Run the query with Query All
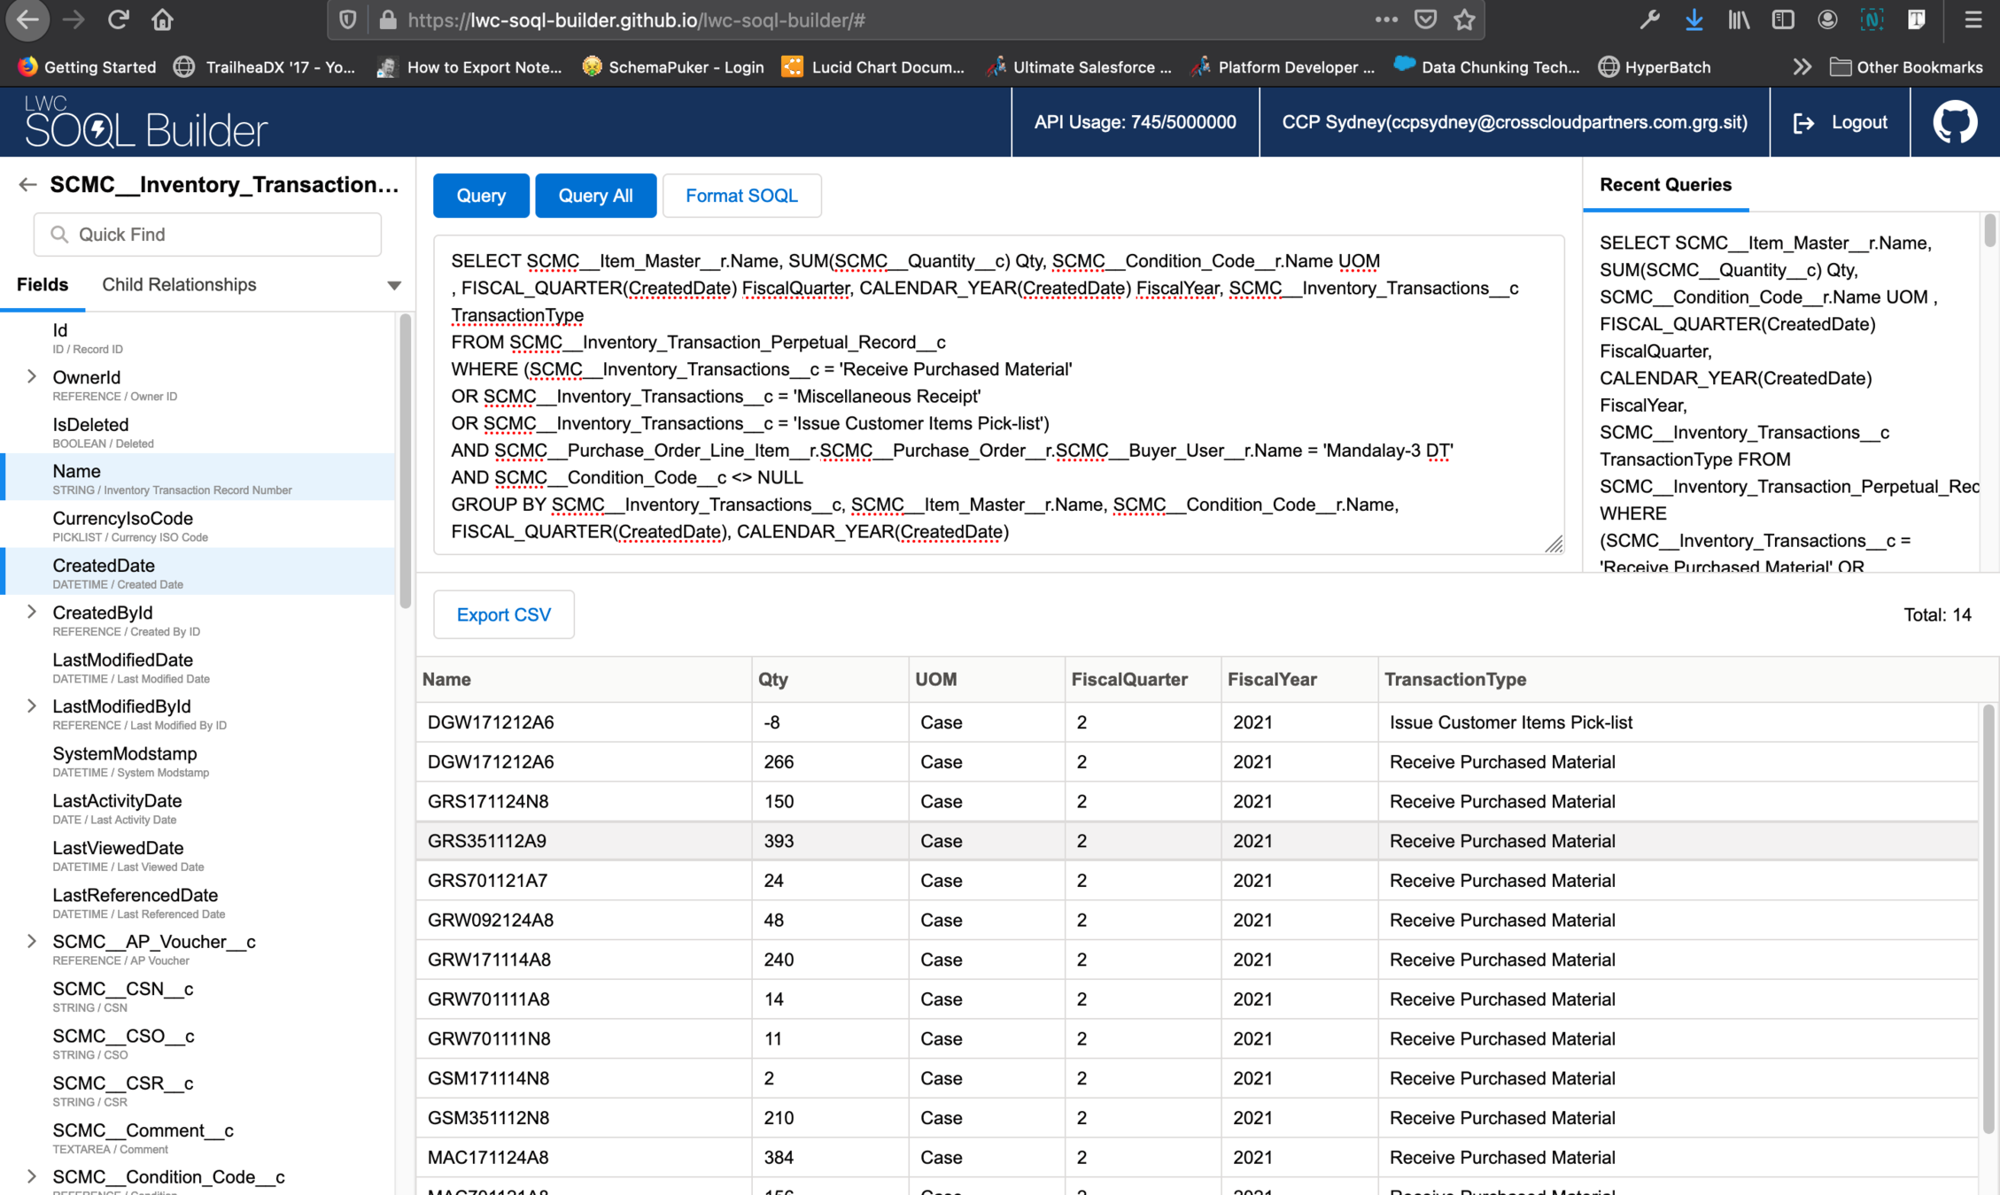The height and width of the screenshot is (1195, 2000). (595, 196)
